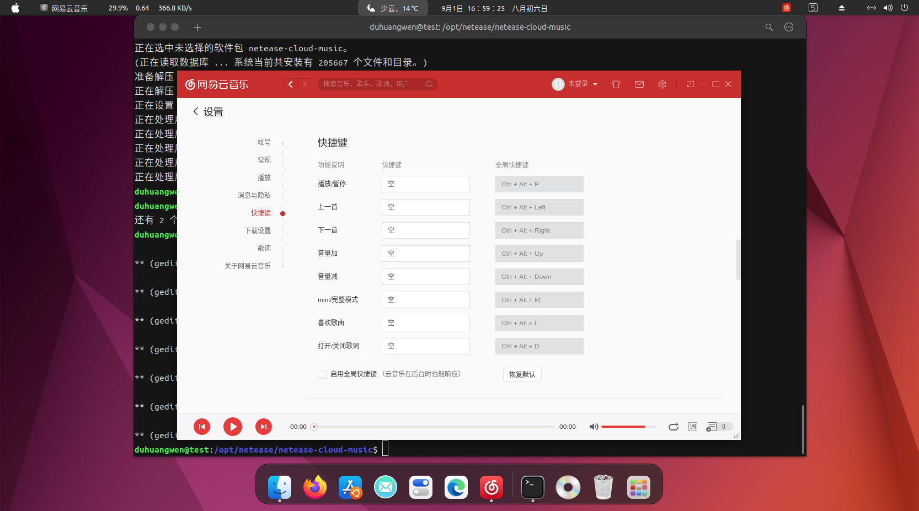
Task: Open the terminal menu icon in title bar
Action: pyautogui.click(x=789, y=27)
